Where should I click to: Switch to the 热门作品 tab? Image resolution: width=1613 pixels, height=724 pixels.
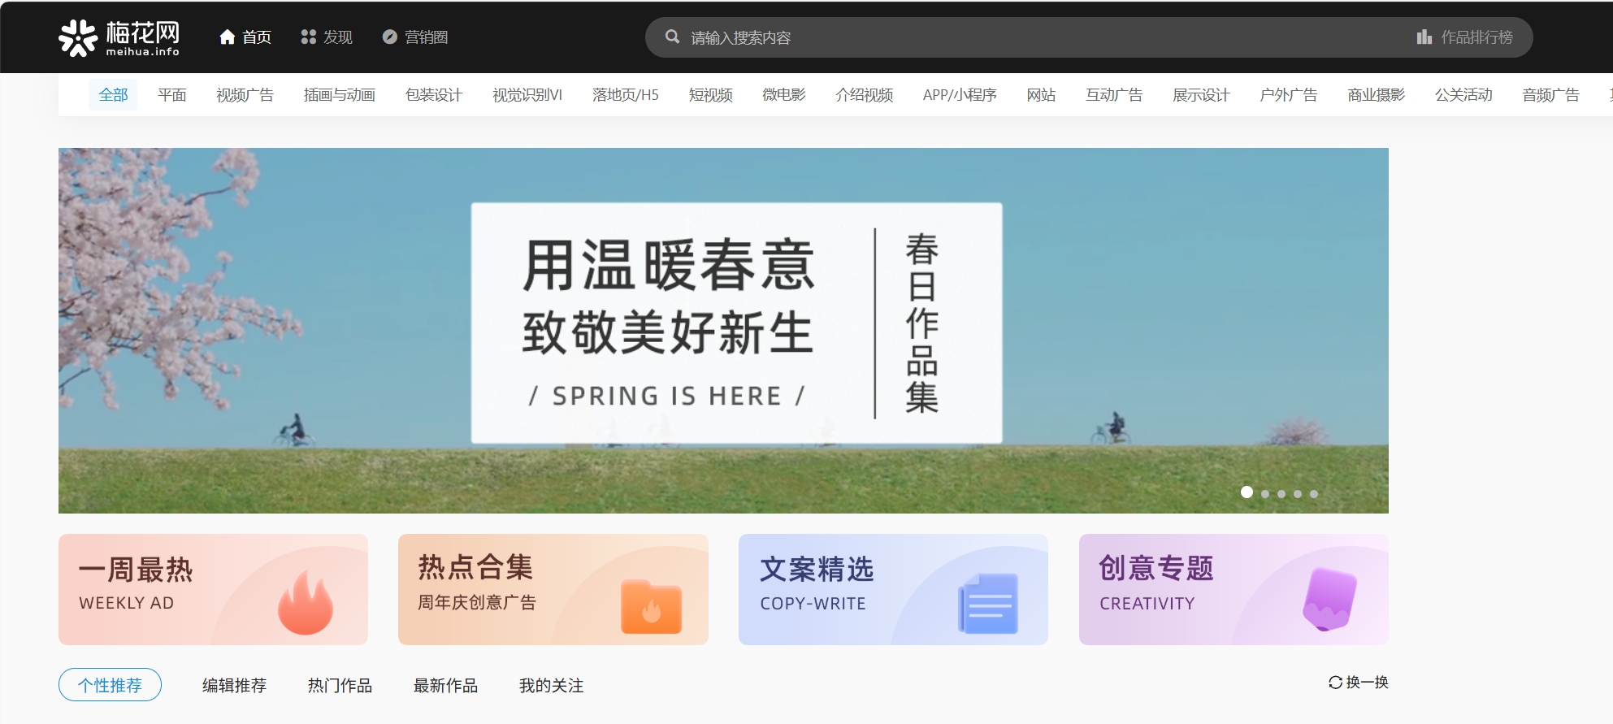coord(340,686)
